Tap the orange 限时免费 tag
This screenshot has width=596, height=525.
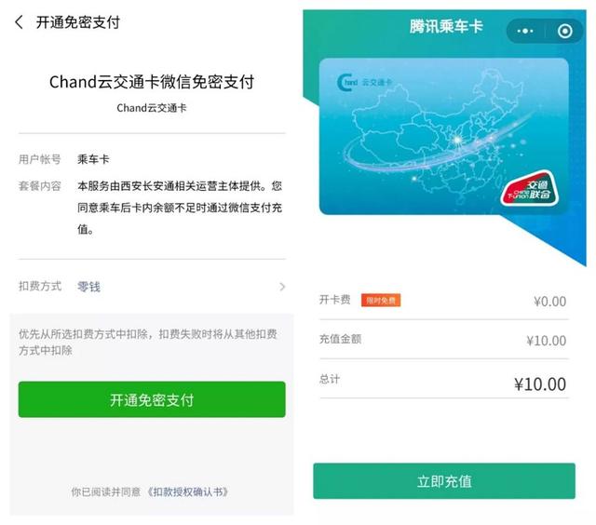pyautogui.click(x=381, y=300)
